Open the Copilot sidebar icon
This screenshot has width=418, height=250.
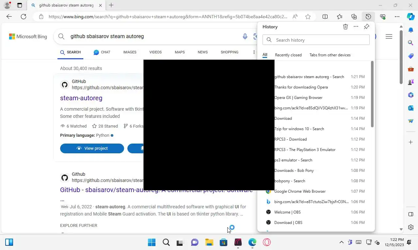(411, 17)
